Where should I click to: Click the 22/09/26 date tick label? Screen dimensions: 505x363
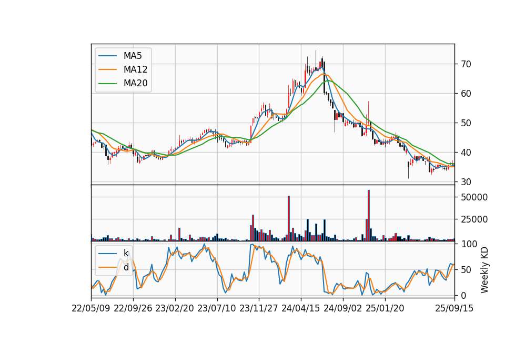tap(133, 308)
